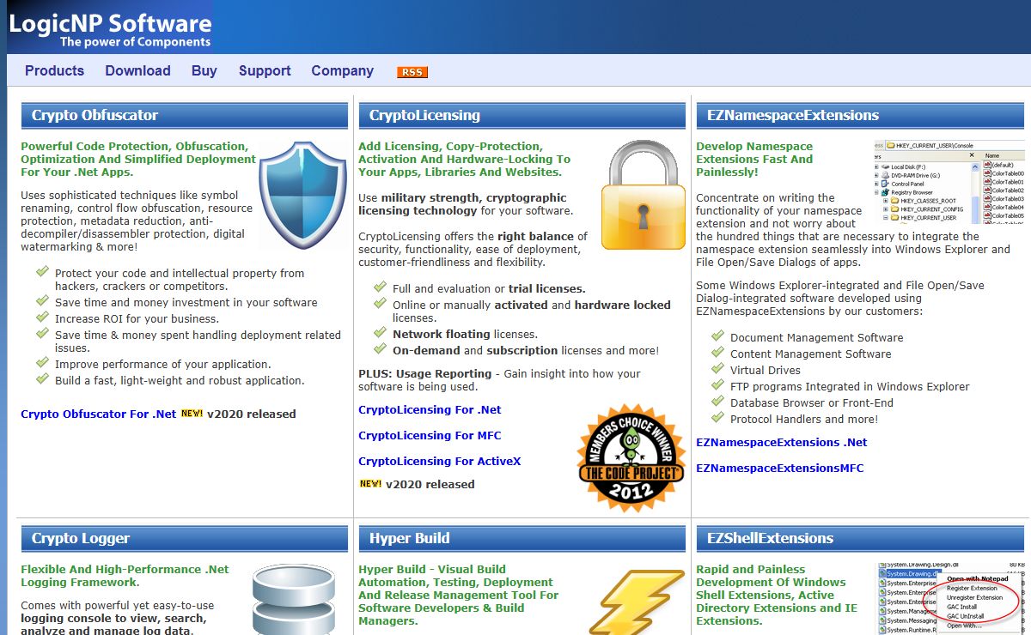Click the NEW! badge next to Crypto Obfuscator For .Net
1031x635 pixels.
(192, 413)
